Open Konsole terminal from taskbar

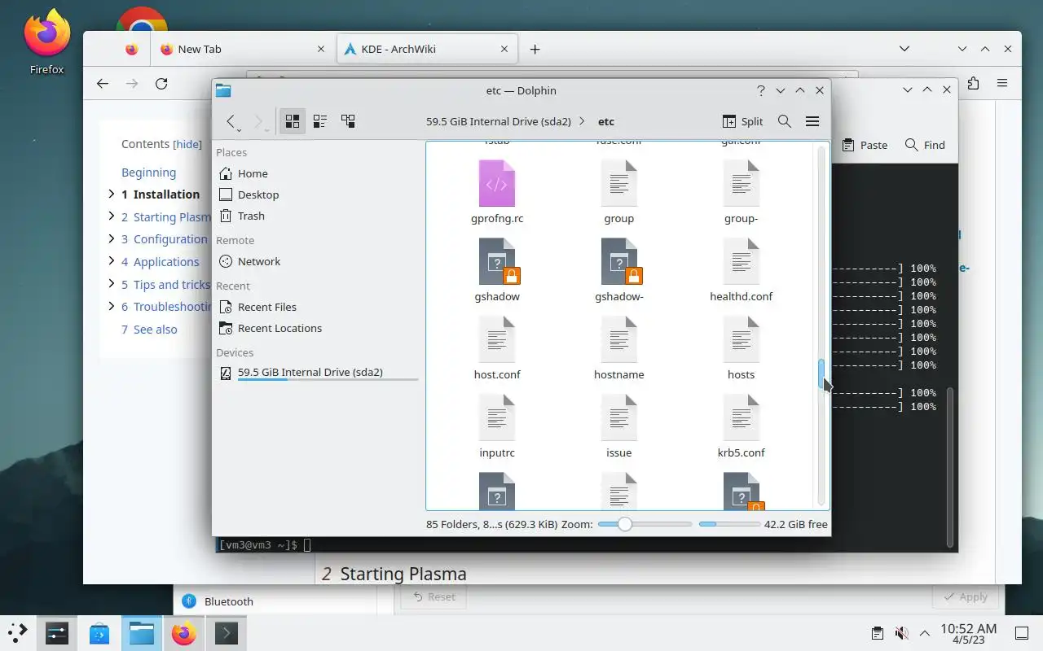pos(226,632)
